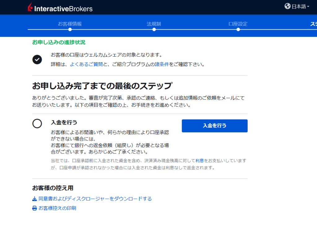Click the お客様の控え用 heading
Image resolution: width=317 pixels, height=232 pixels.
[53, 188]
